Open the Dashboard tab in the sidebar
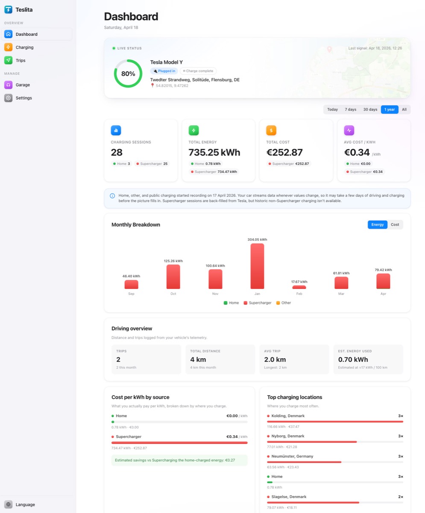The height and width of the screenshot is (513, 425). point(26,34)
